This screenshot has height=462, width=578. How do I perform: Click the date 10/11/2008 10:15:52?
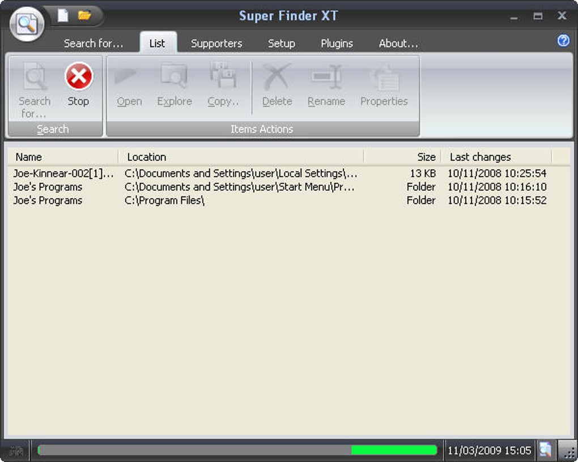pos(497,200)
